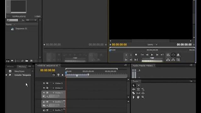The image size is (201, 113).
Task: Collapse the Video 1 track
Action: (53, 93)
